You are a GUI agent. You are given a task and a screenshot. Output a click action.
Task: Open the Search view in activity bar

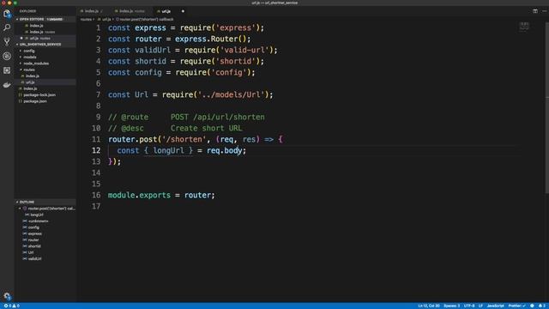7,27
